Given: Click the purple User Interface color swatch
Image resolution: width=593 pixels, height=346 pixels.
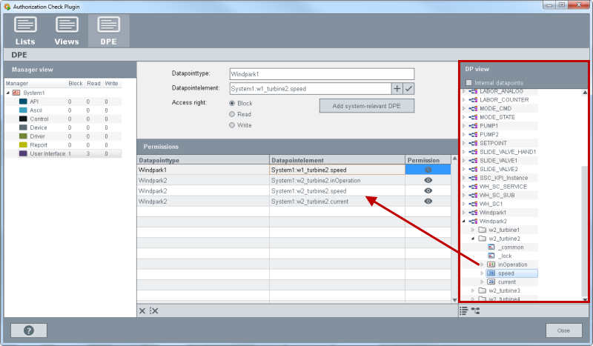Looking at the screenshot, I should (x=23, y=153).
